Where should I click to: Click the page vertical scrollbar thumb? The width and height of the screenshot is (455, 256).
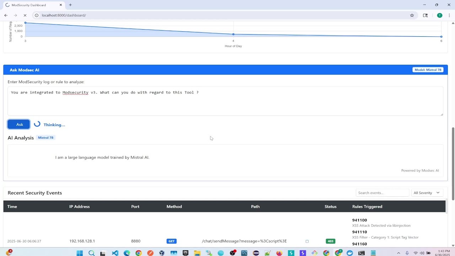[x=453, y=164]
